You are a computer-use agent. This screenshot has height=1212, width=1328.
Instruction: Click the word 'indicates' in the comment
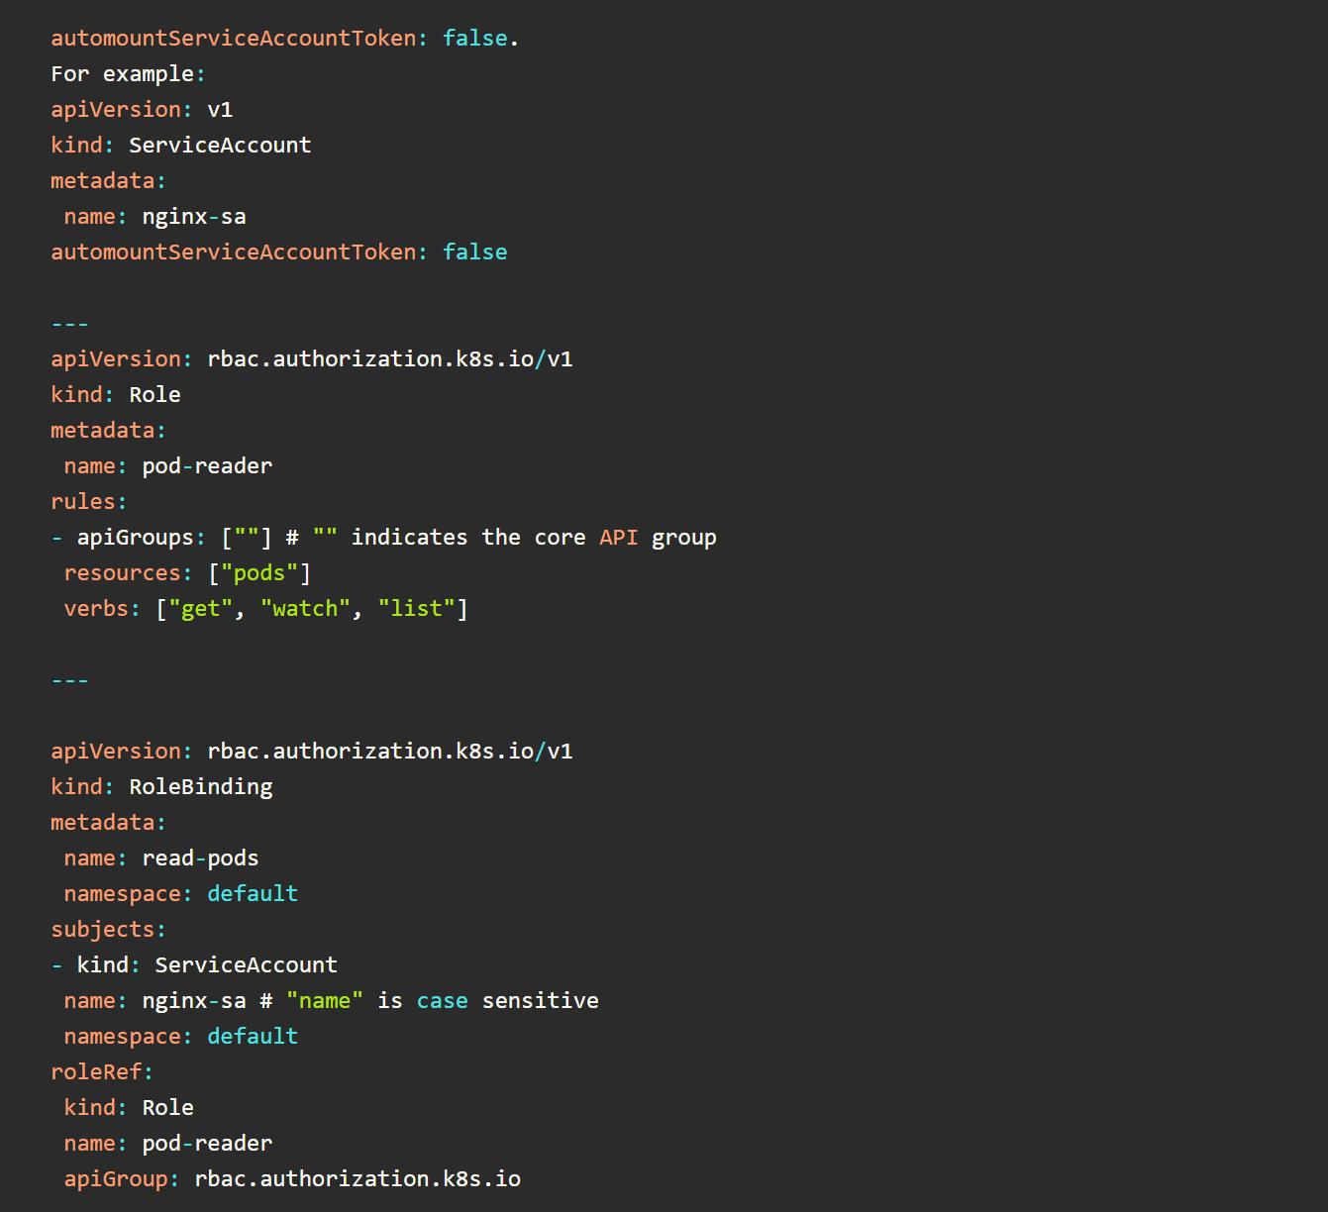(409, 538)
